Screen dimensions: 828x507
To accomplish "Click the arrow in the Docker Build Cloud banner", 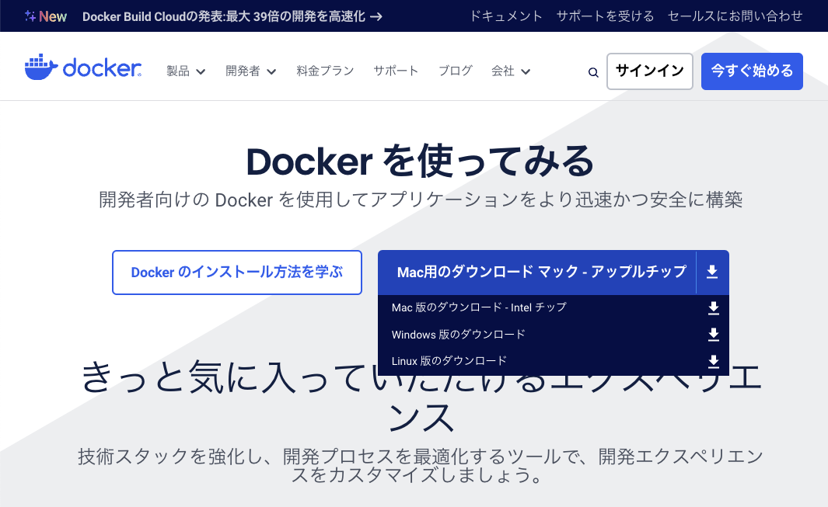I will [x=375, y=16].
